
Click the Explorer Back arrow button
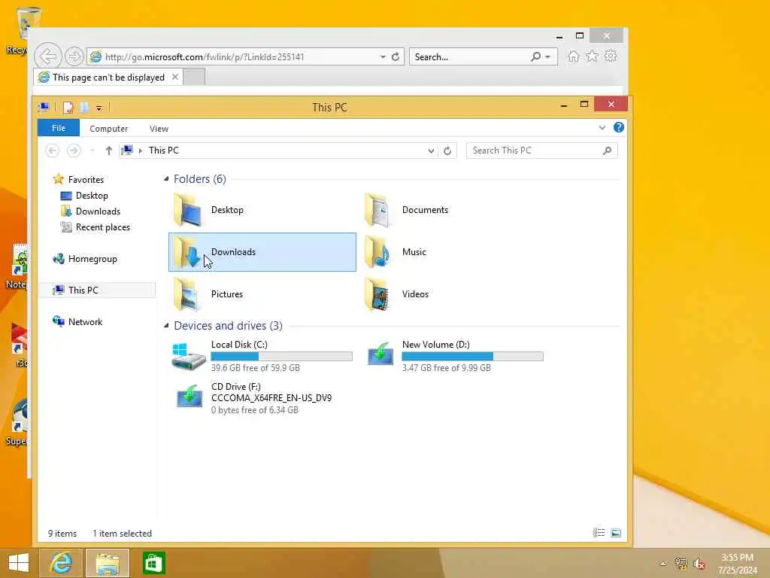coord(53,151)
